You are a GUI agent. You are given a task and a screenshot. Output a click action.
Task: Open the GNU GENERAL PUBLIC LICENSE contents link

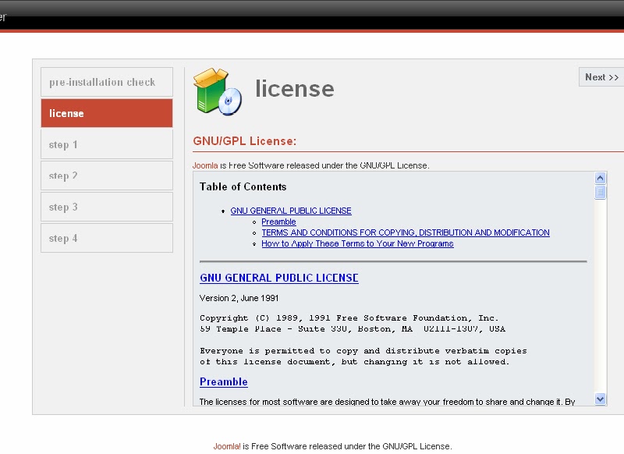290,211
